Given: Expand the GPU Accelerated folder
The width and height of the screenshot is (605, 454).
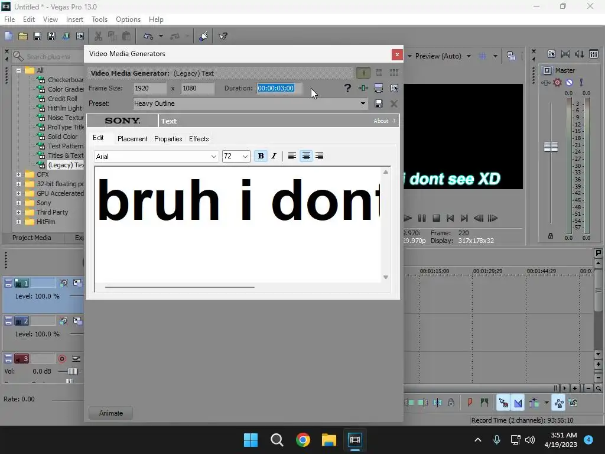Looking at the screenshot, I should 18,193.
